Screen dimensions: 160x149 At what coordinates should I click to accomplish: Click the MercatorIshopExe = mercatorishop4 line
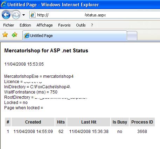point(39,76)
